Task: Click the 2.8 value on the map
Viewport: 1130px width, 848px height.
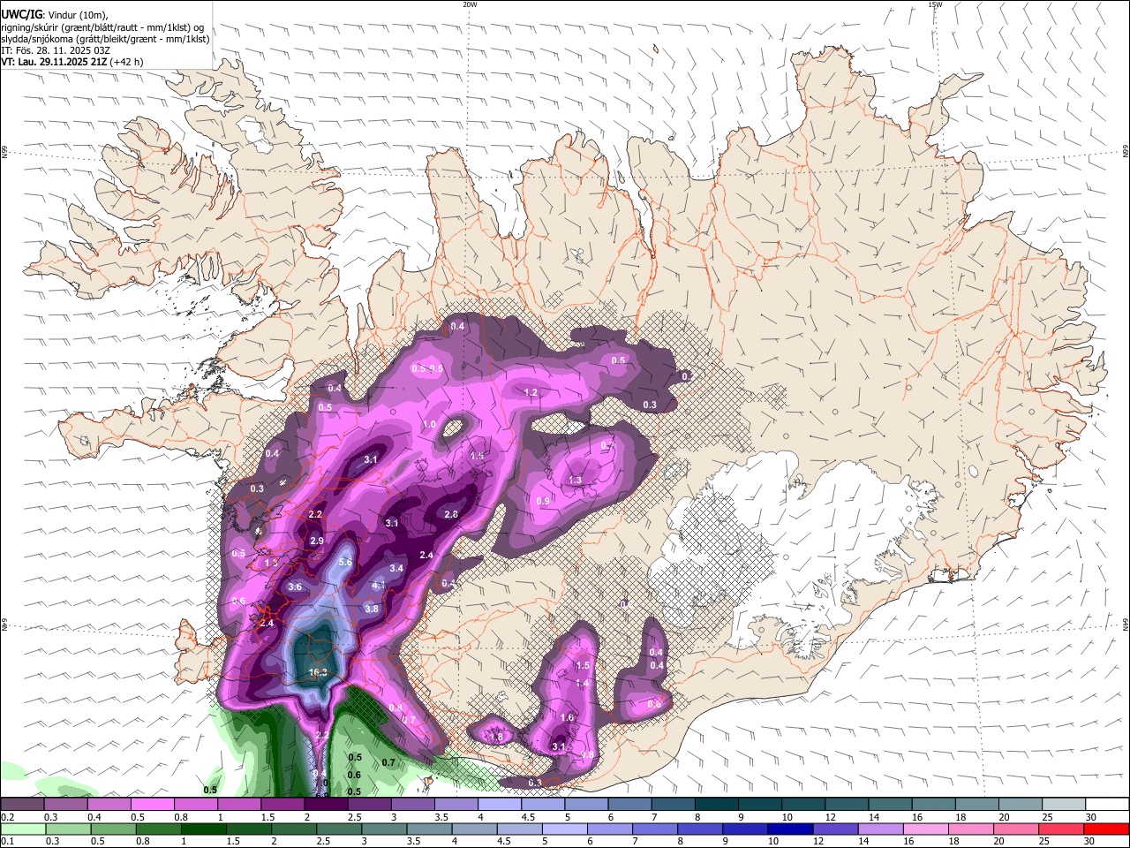Action: pos(451,514)
